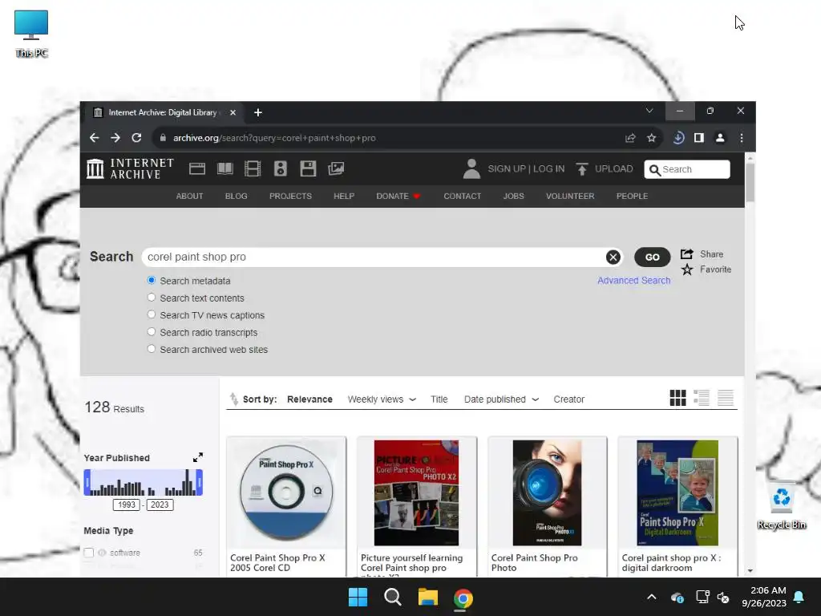Select Search archived web sites option
This screenshot has width=821, height=616.
point(152,349)
